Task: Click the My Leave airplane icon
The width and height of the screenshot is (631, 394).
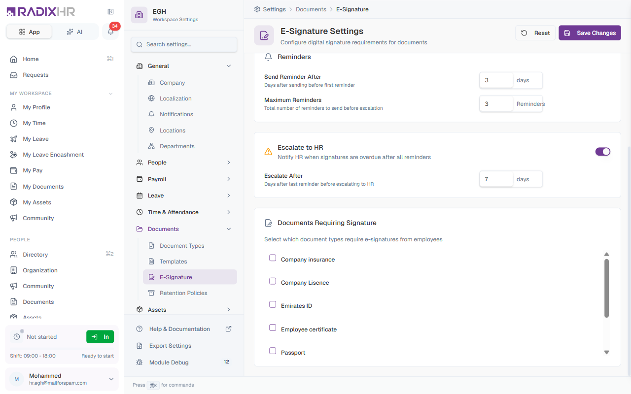Action: [x=14, y=139]
